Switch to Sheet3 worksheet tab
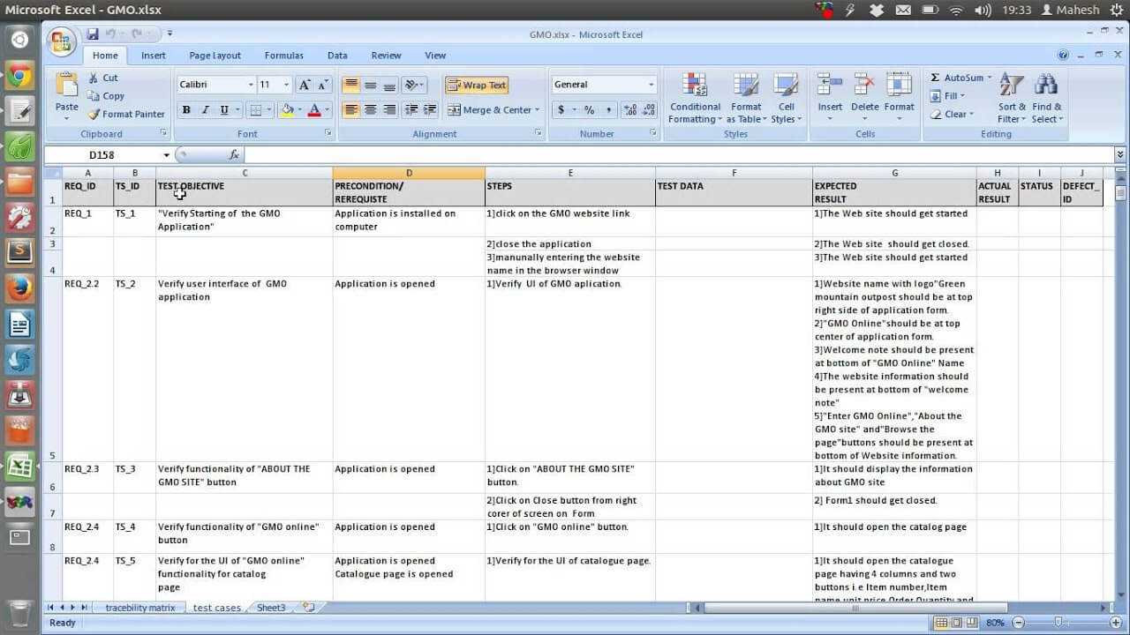 point(271,608)
